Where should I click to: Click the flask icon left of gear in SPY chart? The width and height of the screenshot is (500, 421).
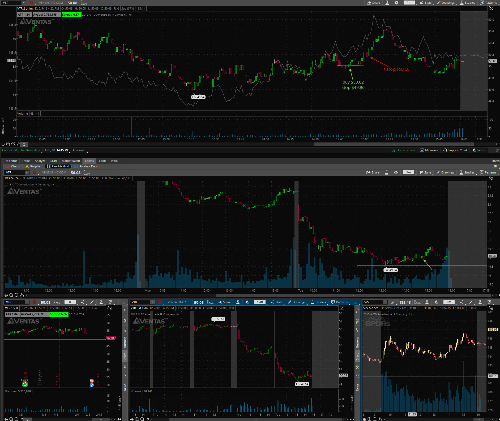[427, 302]
